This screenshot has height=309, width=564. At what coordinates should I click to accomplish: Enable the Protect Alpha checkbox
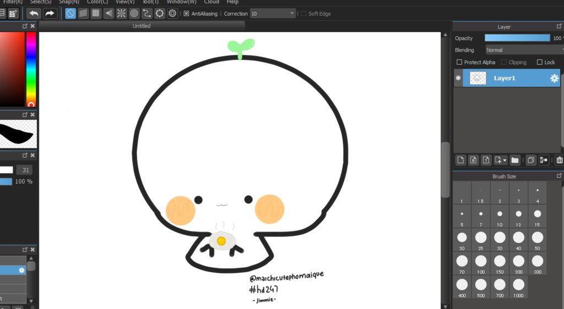click(459, 62)
